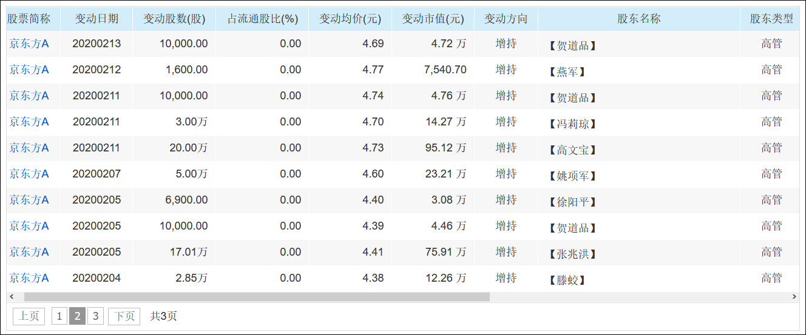Click the 共3页 page total text
This screenshot has width=806, height=335.
tap(164, 316)
